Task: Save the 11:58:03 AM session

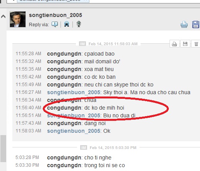Action: click(185, 44)
